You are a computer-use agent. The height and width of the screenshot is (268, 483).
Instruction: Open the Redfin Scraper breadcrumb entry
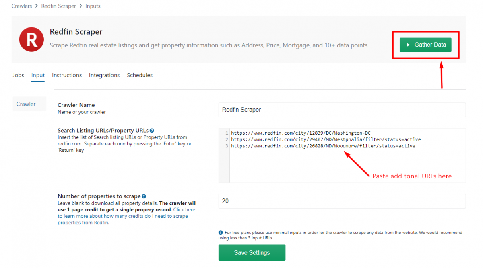coord(58,6)
